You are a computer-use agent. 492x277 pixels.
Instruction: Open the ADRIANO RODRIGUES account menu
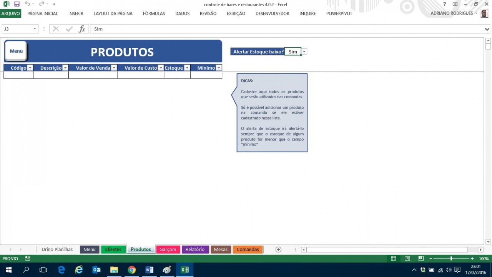454,13
